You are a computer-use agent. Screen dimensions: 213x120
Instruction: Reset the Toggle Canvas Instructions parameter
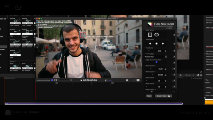[x=174, y=63]
